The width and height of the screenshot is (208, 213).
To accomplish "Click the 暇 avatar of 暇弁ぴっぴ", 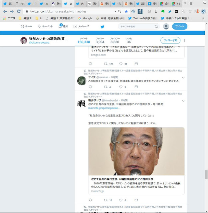I will [x=82, y=104].
